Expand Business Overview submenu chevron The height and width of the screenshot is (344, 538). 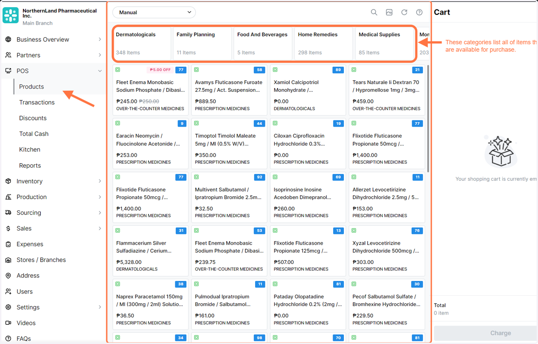[100, 39]
